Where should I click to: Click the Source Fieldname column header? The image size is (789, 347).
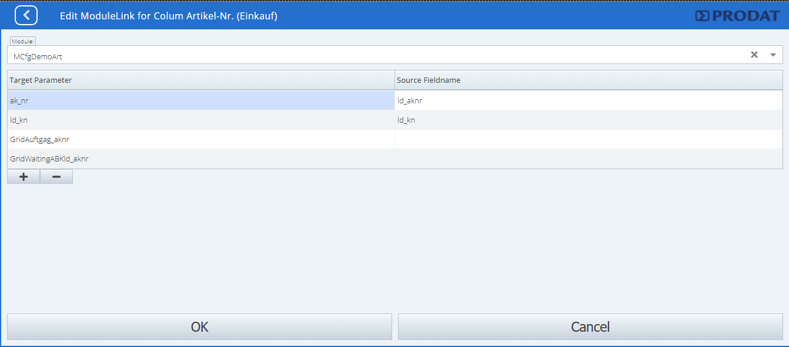click(x=588, y=80)
